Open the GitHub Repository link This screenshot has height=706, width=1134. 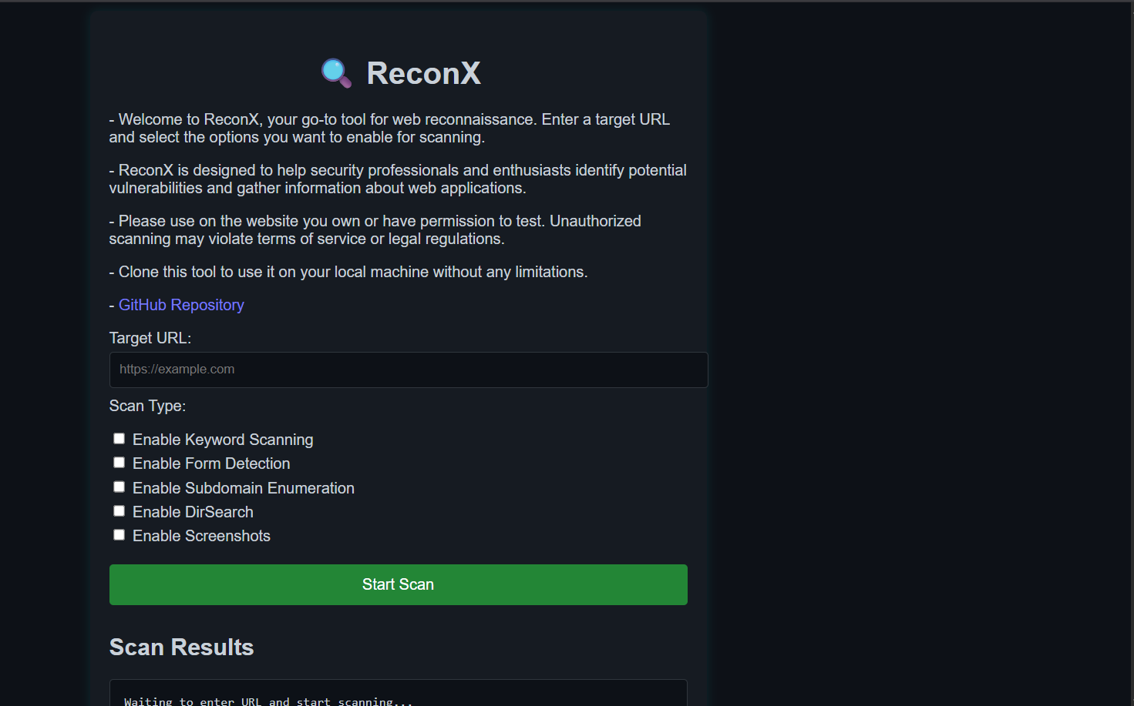point(181,305)
